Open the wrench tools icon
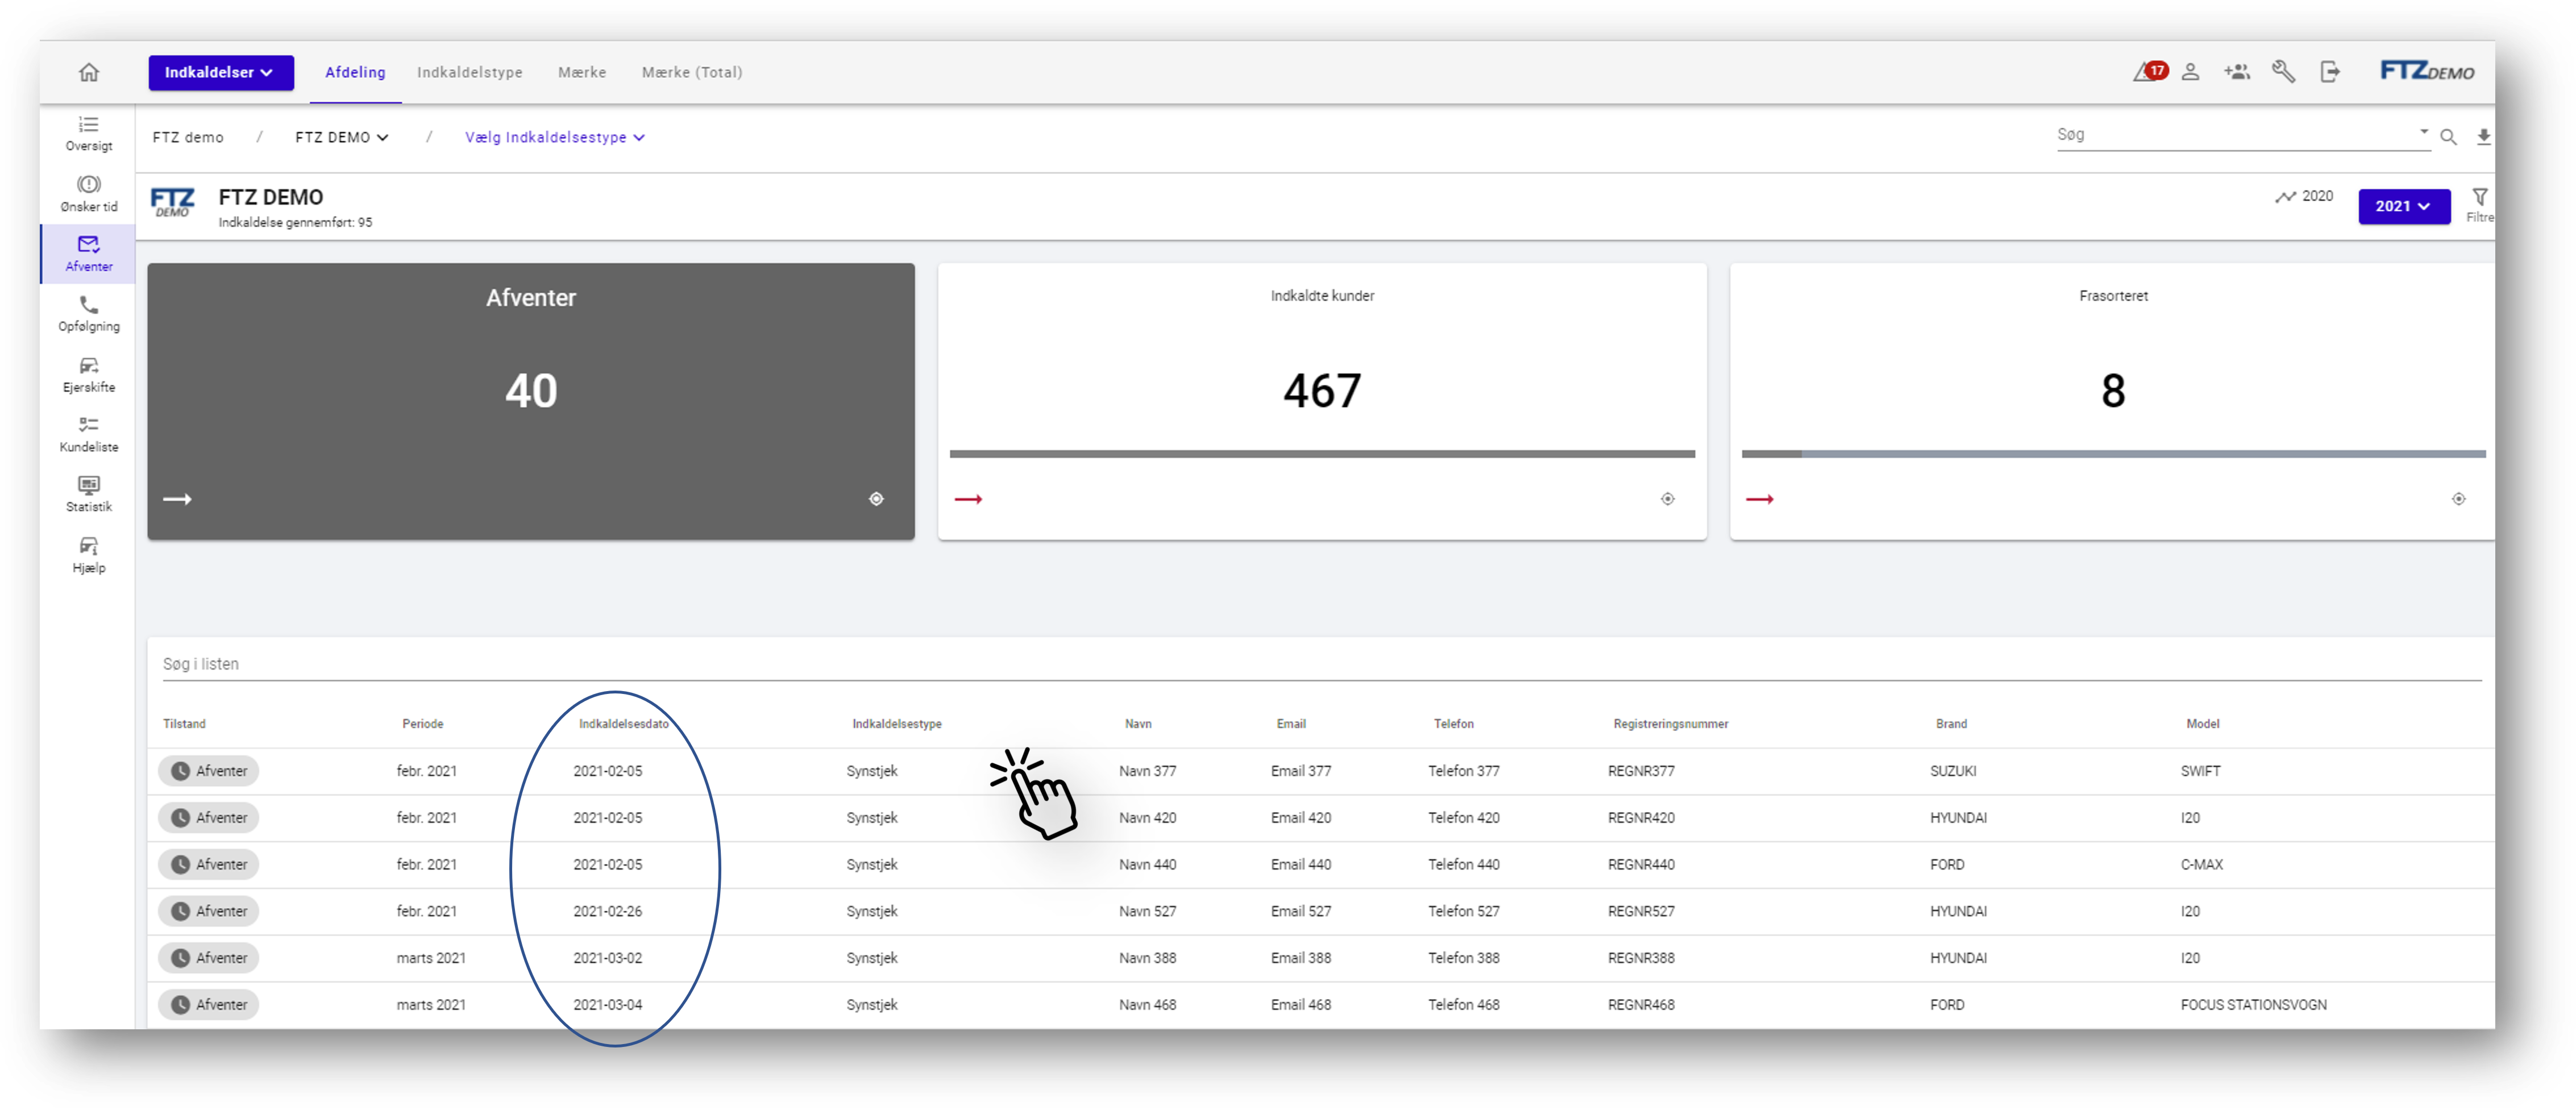Image resolution: width=2576 pixels, height=1110 pixels. (2283, 72)
